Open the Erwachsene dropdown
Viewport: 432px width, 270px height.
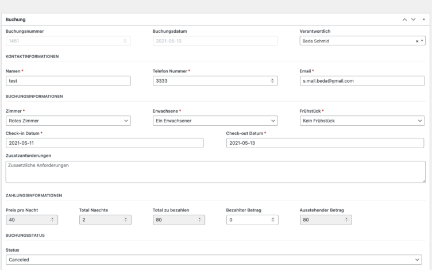(x=215, y=121)
